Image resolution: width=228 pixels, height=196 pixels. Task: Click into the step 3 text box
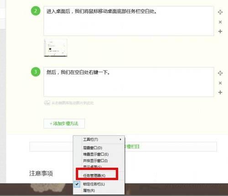(129, 82)
